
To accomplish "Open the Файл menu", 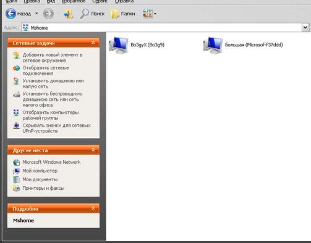I will pyautogui.click(x=12, y=1).
